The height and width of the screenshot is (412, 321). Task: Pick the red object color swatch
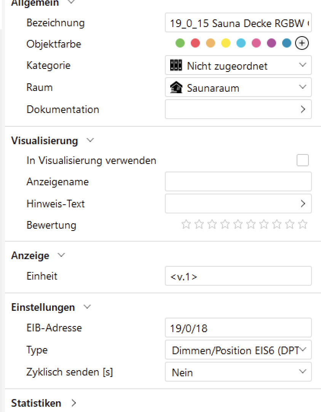click(x=195, y=43)
